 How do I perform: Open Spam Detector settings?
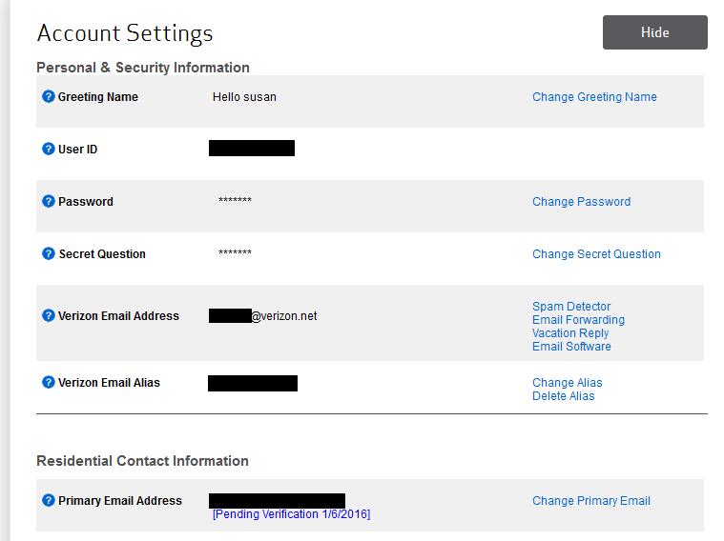(571, 307)
